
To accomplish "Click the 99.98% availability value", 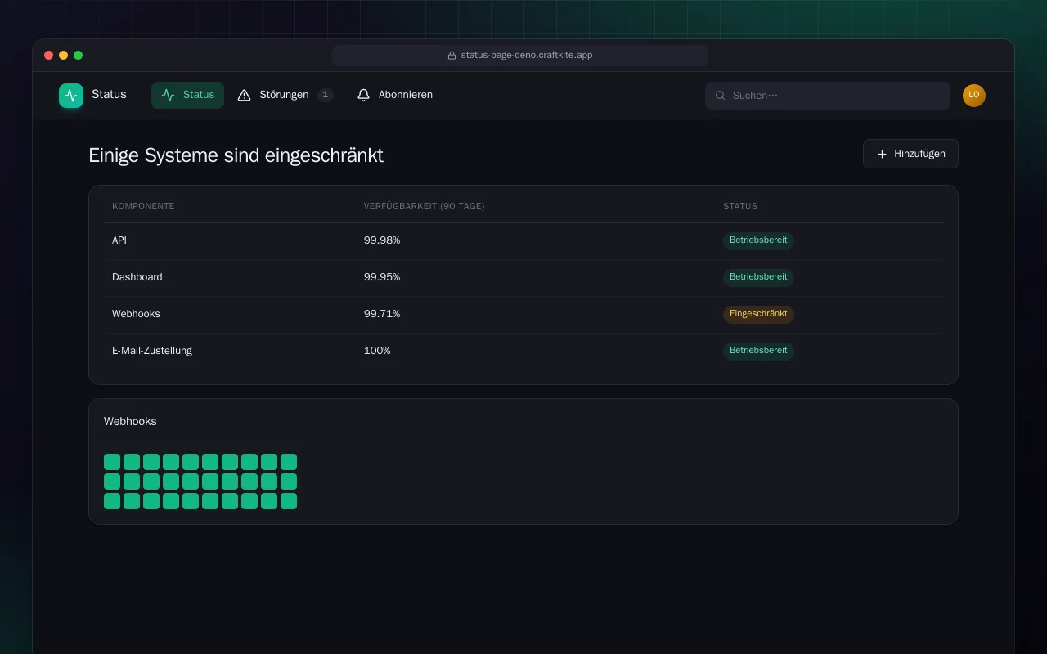I will coord(382,240).
